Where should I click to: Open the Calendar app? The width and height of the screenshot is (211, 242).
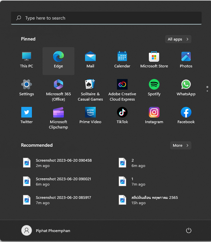122,57
